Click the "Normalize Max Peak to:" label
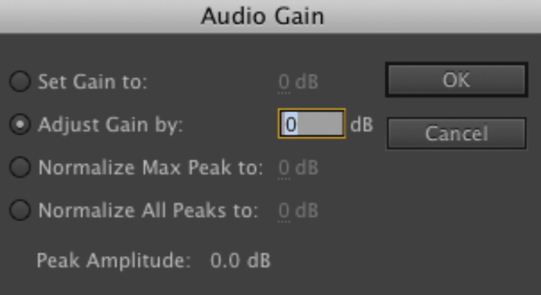This screenshot has width=541, height=295. [x=150, y=168]
